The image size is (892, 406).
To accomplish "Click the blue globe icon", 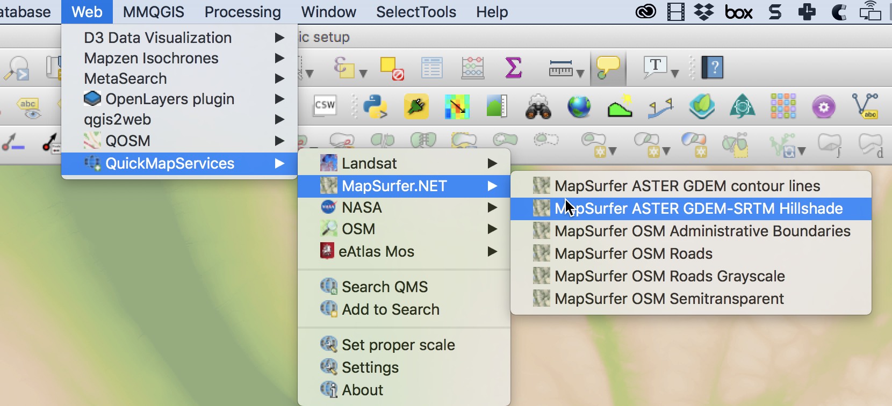I will (x=579, y=106).
